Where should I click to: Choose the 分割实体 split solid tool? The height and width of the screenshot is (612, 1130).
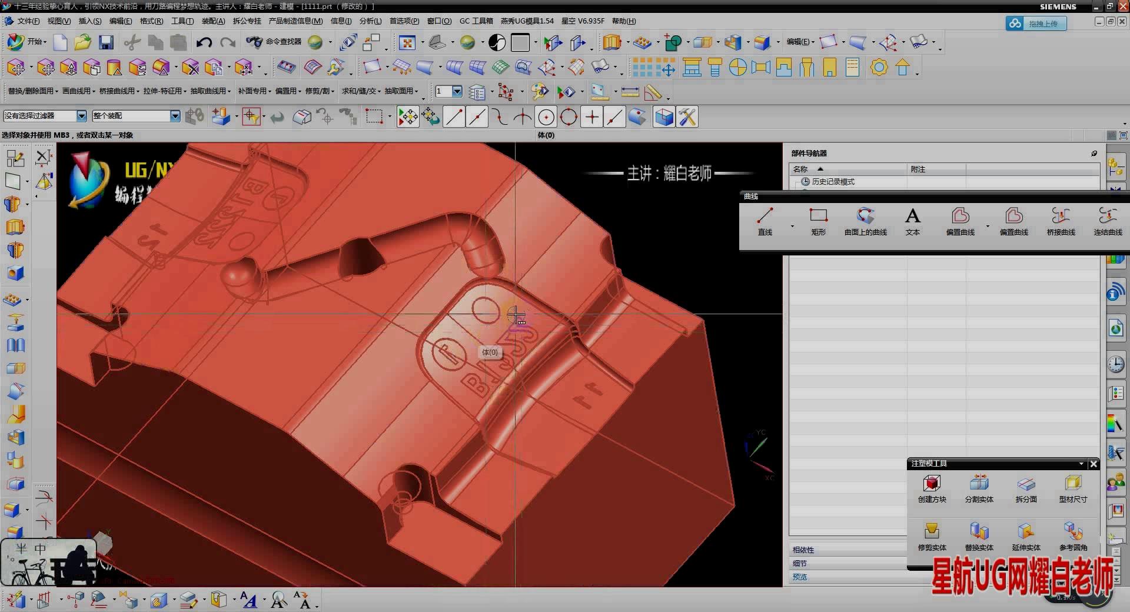coord(979,488)
